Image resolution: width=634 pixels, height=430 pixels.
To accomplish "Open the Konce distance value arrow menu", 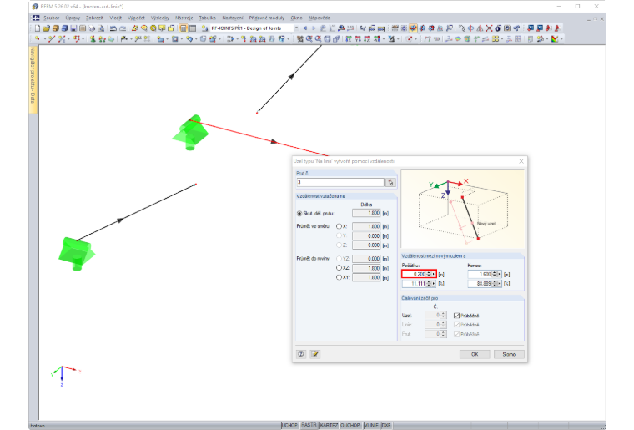I will point(500,274).
